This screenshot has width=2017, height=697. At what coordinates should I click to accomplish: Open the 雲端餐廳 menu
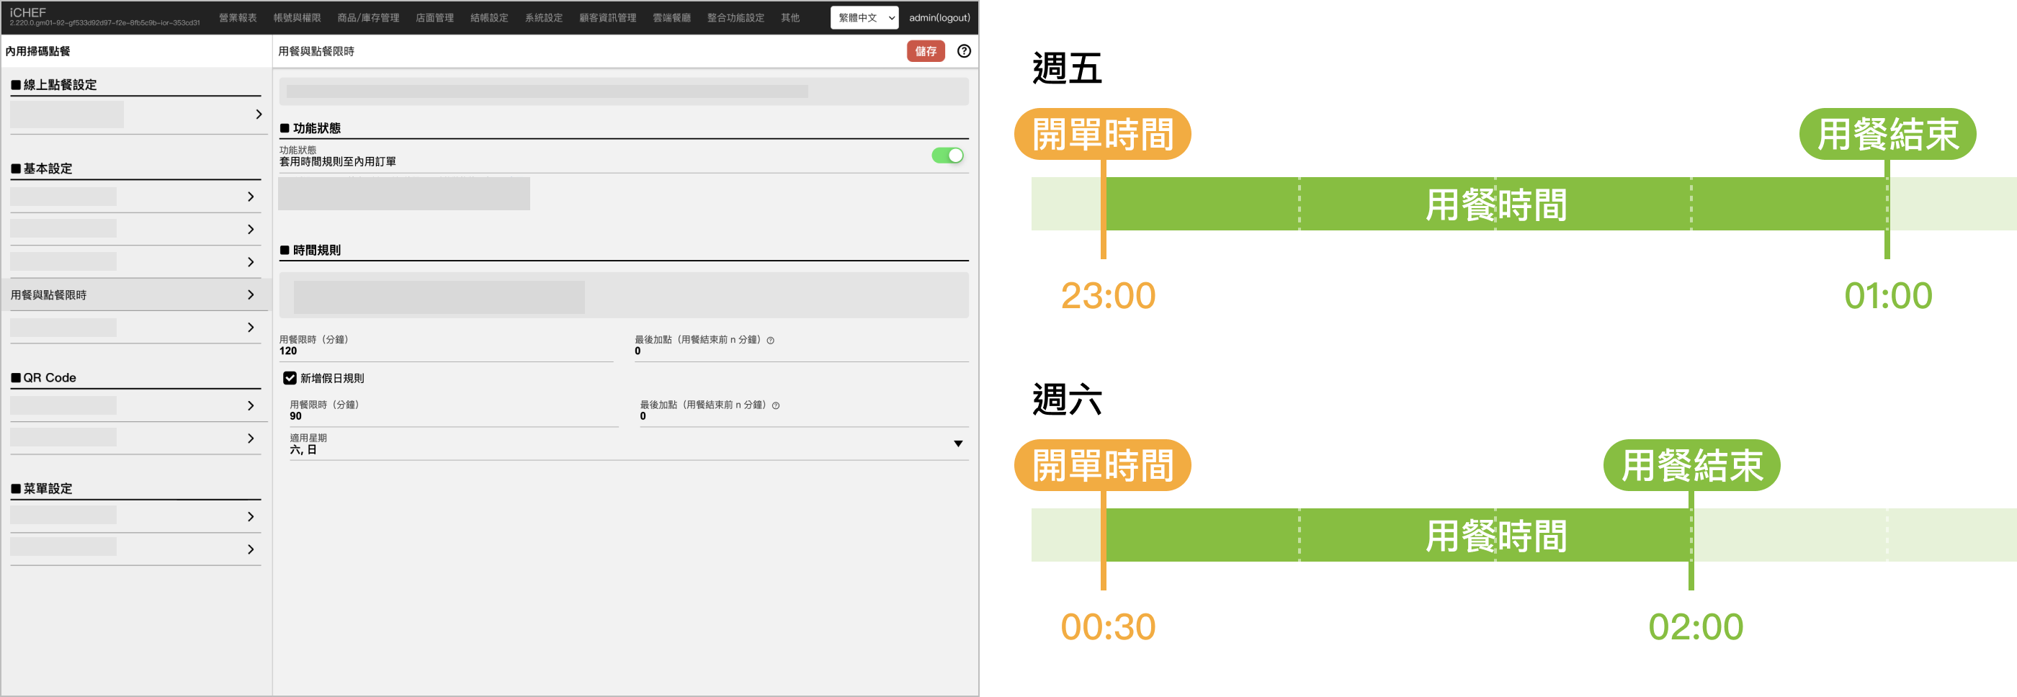(671, 17)
